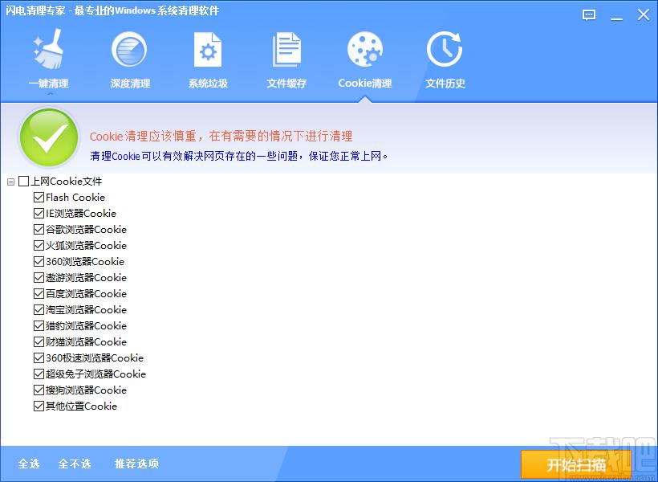Screen dimensions: 658x482
Task: Select the 谷歌浏览器Cookie text label
Action: [x=86, y=230]
